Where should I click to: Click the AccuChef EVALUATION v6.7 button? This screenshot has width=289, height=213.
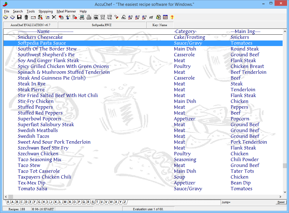pos(30,25)
